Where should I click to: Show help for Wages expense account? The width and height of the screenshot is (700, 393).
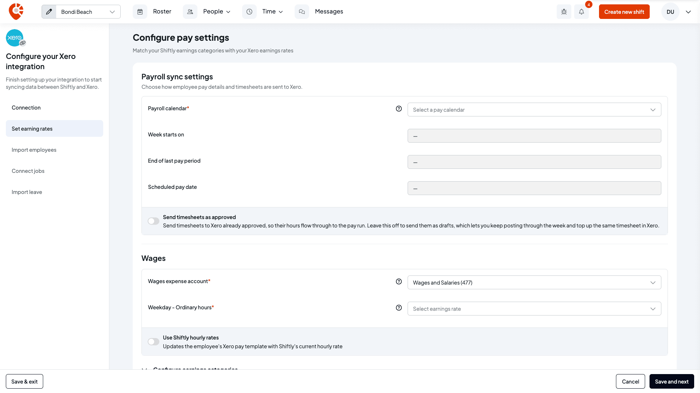[399, 281]
